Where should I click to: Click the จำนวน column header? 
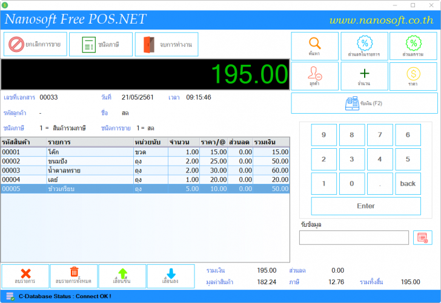tap(184, 142)
